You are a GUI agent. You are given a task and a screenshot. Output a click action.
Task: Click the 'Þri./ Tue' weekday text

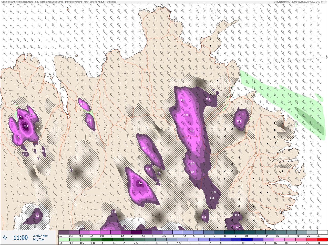[x=38, y=239]
